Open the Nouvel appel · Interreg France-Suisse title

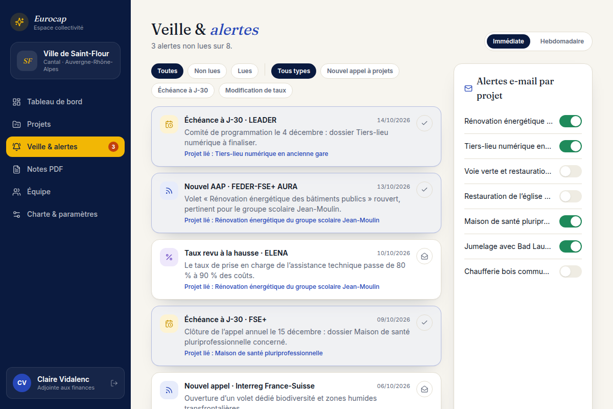tap(249, 386)
